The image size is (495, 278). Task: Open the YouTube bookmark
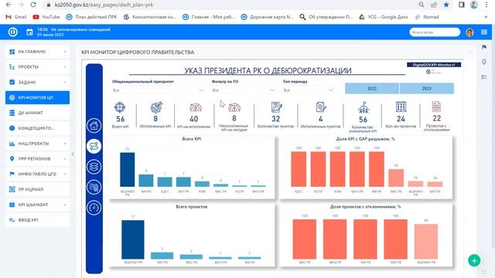(46, 17)
